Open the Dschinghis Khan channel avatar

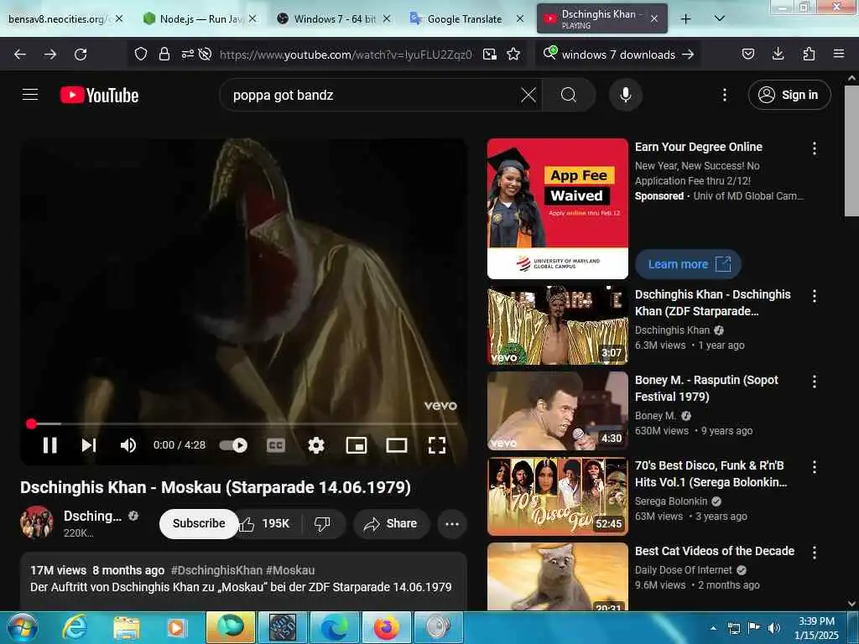[x=37, y=522]
